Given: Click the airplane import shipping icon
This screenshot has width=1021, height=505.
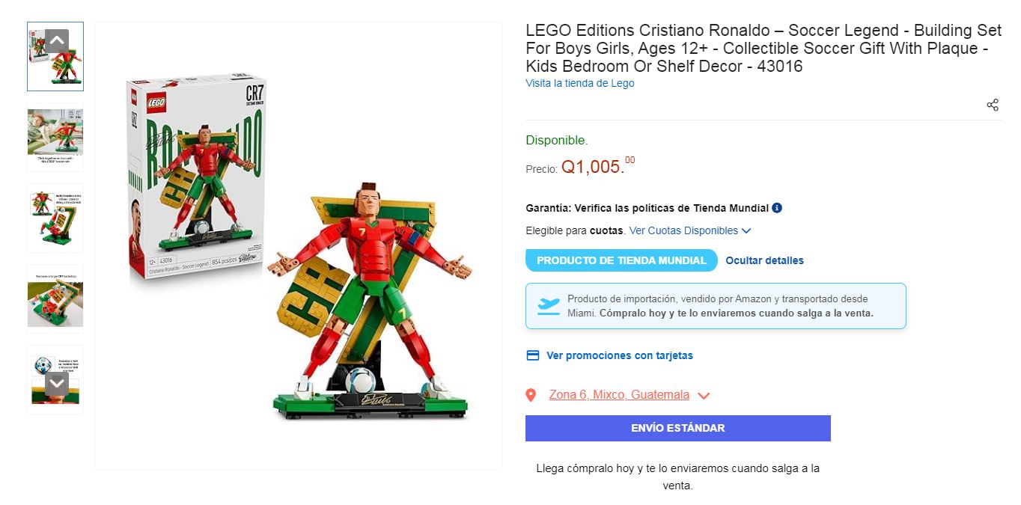Looking at the screenshot, I should point(549,305).
